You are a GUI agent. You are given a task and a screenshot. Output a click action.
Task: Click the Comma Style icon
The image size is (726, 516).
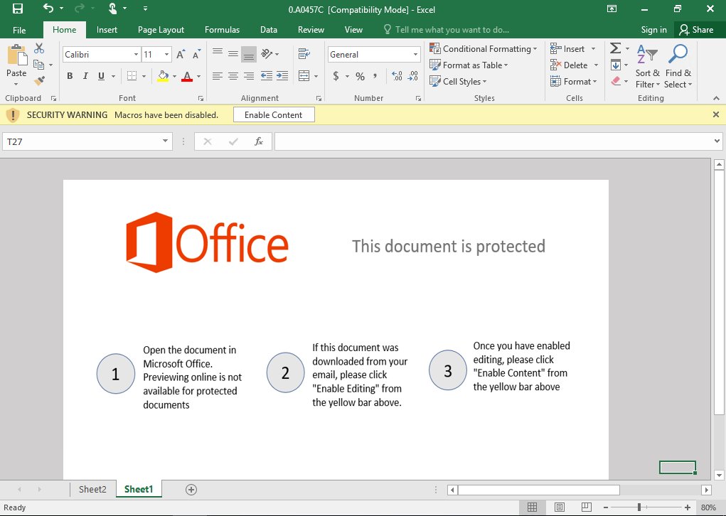(375, 76)
